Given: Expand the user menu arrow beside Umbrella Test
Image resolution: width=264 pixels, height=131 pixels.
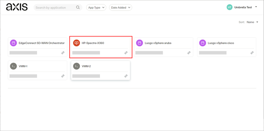Looking at the screenshot, I should (256, 7).
